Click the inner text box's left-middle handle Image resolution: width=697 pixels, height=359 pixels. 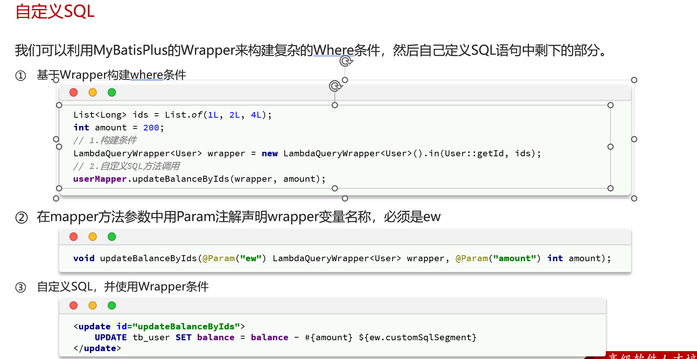click(x=59, y=147)
